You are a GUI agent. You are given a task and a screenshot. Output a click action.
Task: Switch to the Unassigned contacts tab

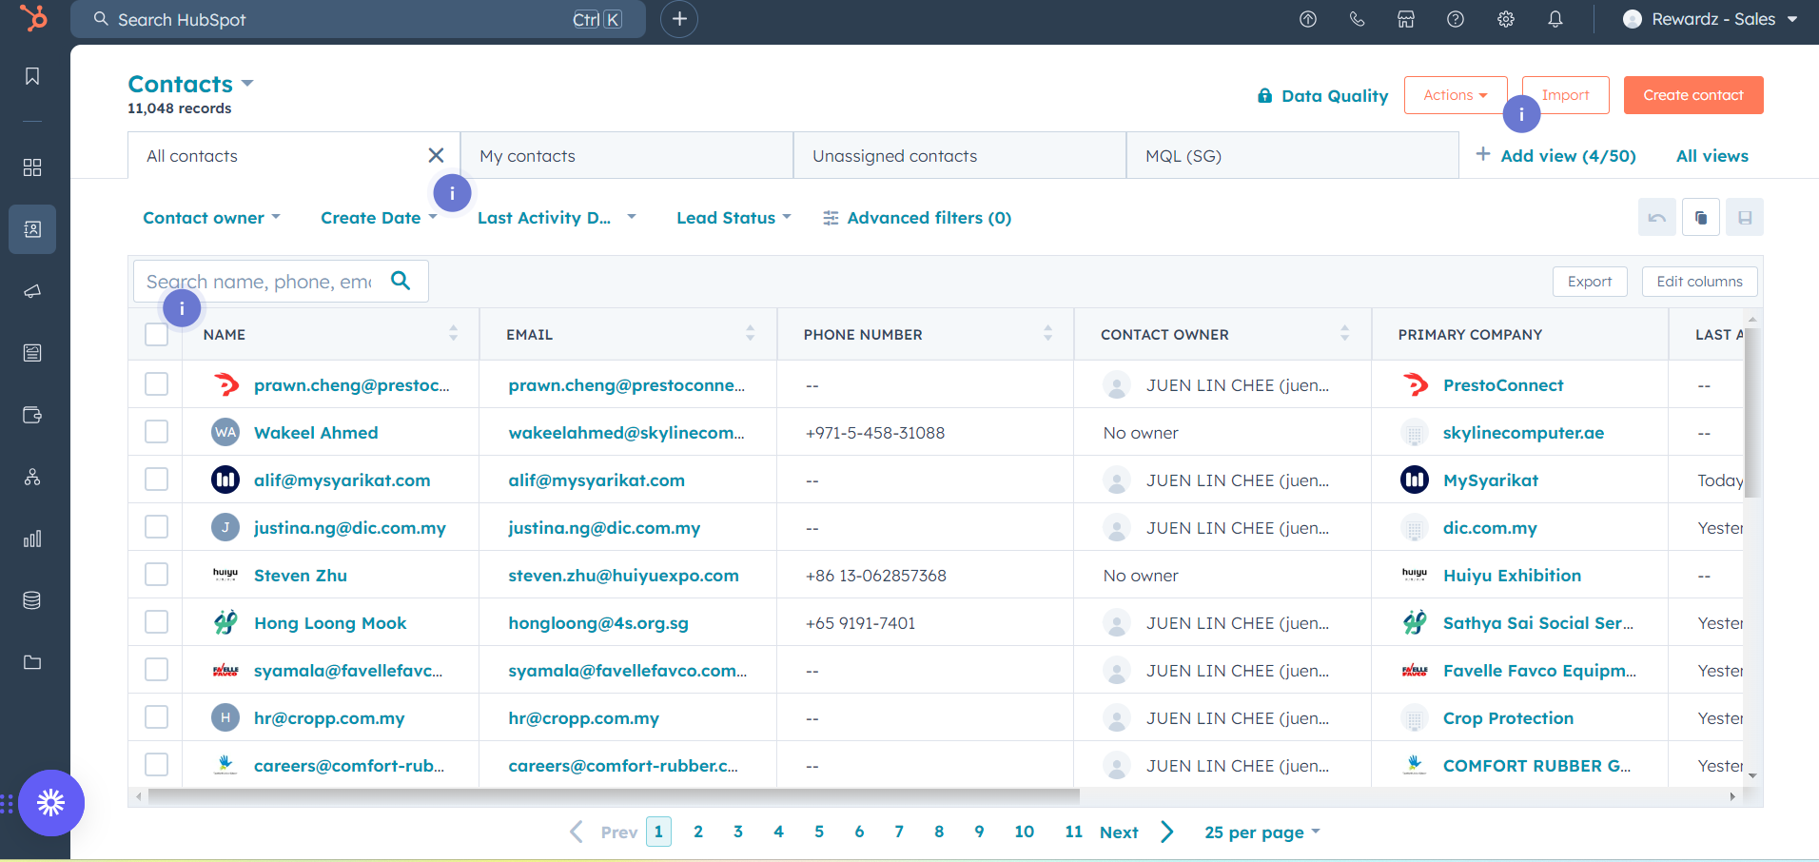pos(960,156)
